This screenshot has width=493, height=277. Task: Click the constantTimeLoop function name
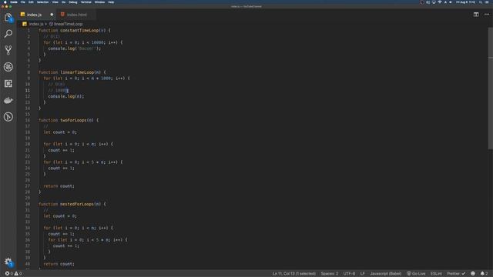79,31
